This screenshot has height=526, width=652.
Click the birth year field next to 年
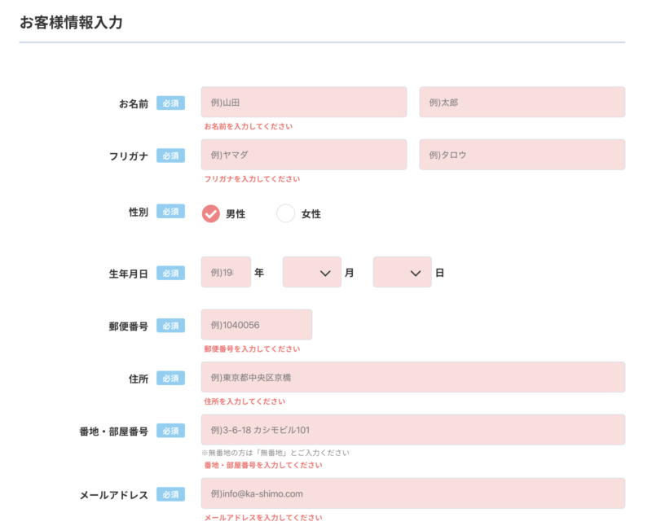pyautogui.click(x=226, y=272)
